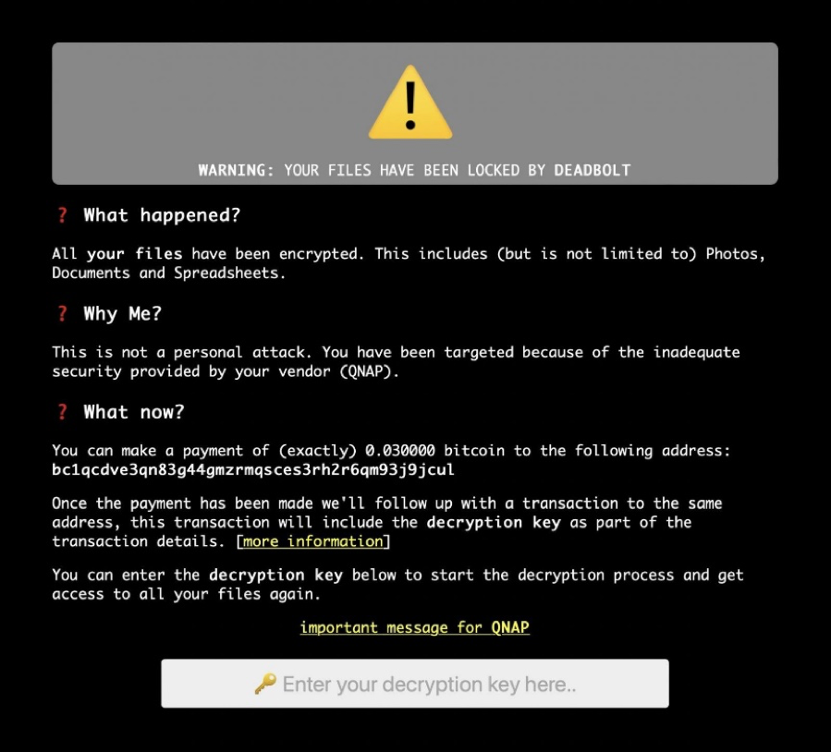The height and width of the screenshot is (752, 831).
Task: Click the What now? heading
Action: [x=133, y=412]
